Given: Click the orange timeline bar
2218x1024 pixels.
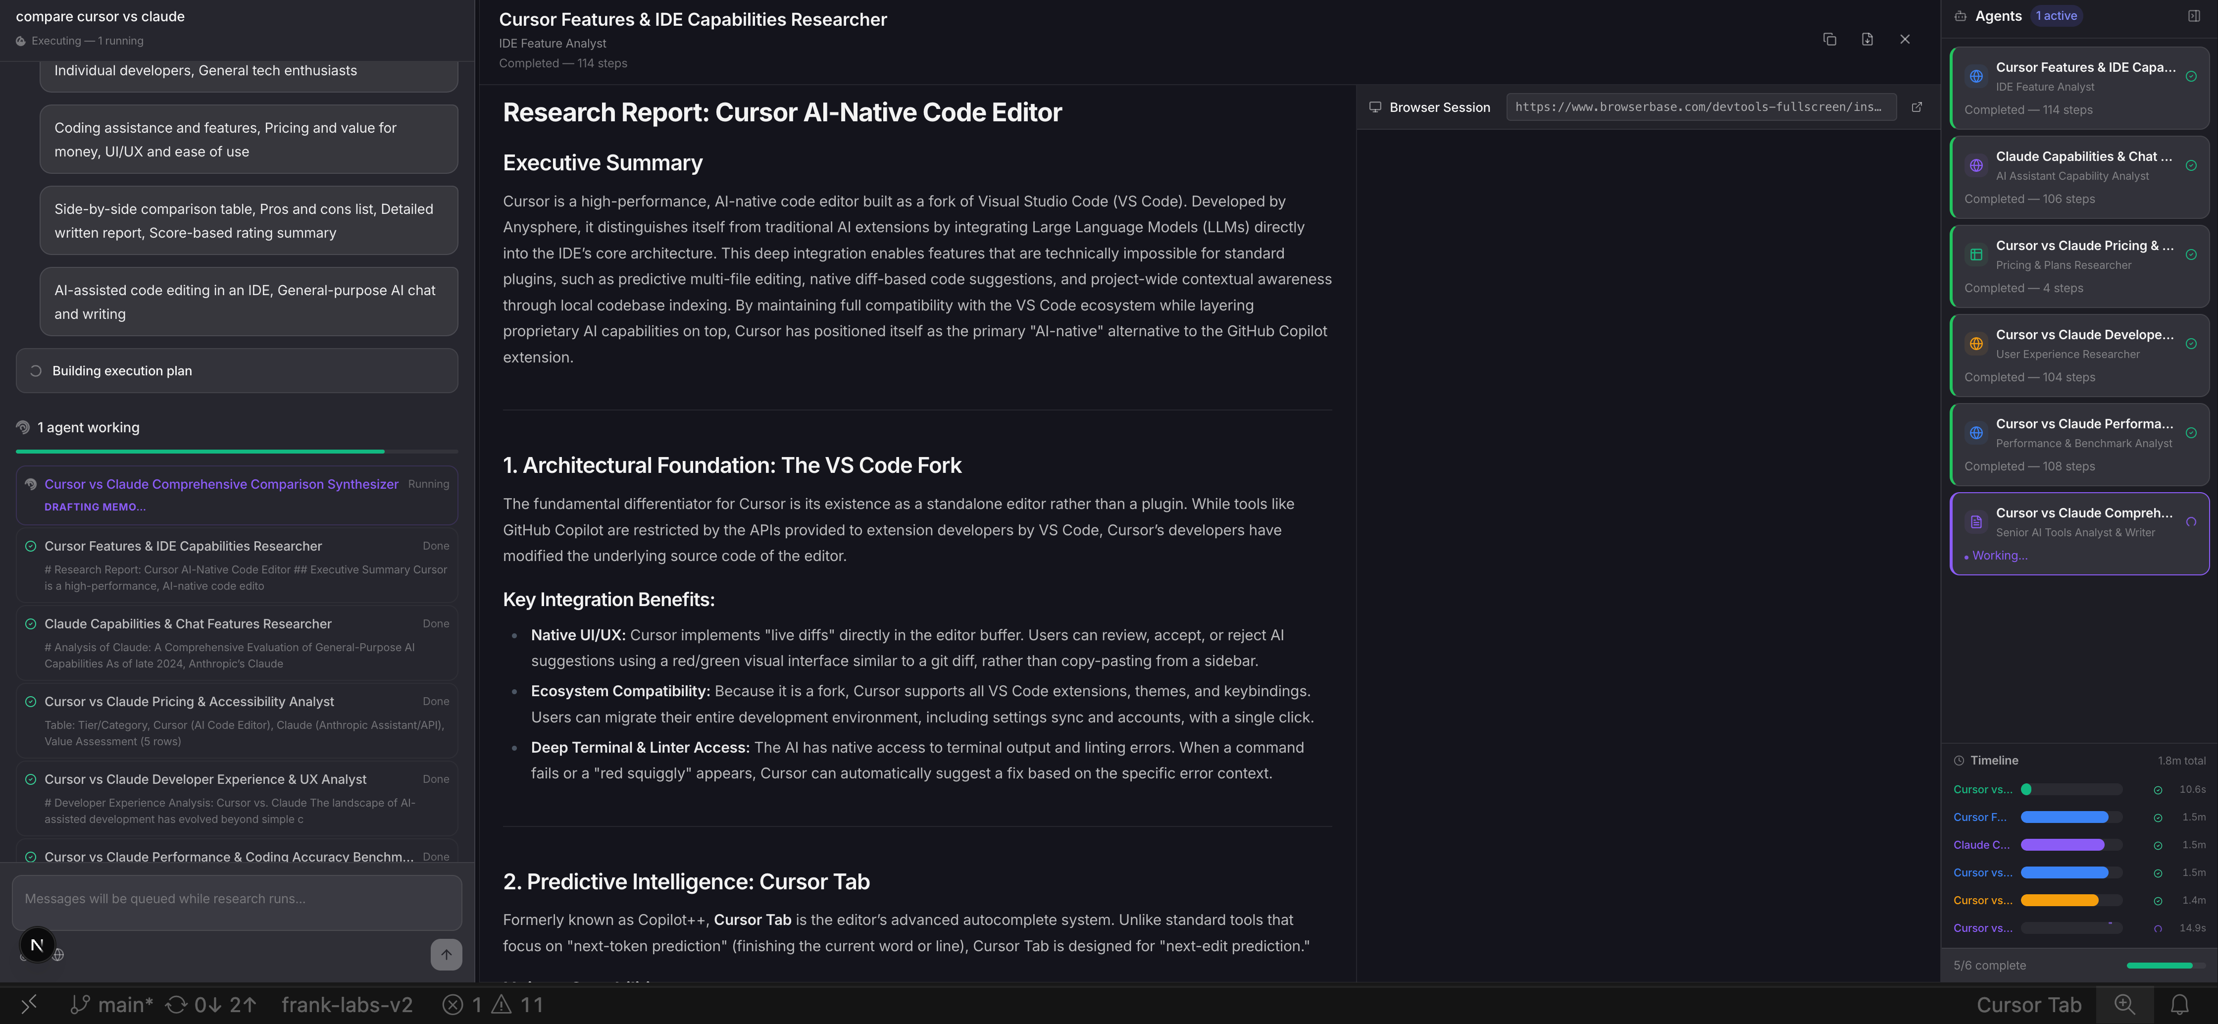Looking at the screenshot, I should click(x=2059, y=901).
